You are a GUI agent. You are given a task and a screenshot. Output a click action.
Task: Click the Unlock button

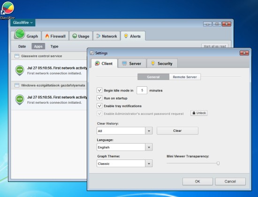(x=199, y=113)
